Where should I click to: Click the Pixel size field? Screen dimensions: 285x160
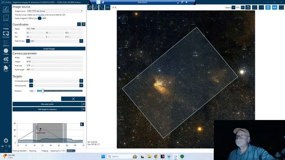pyautogui.click(x=55, y=65)
